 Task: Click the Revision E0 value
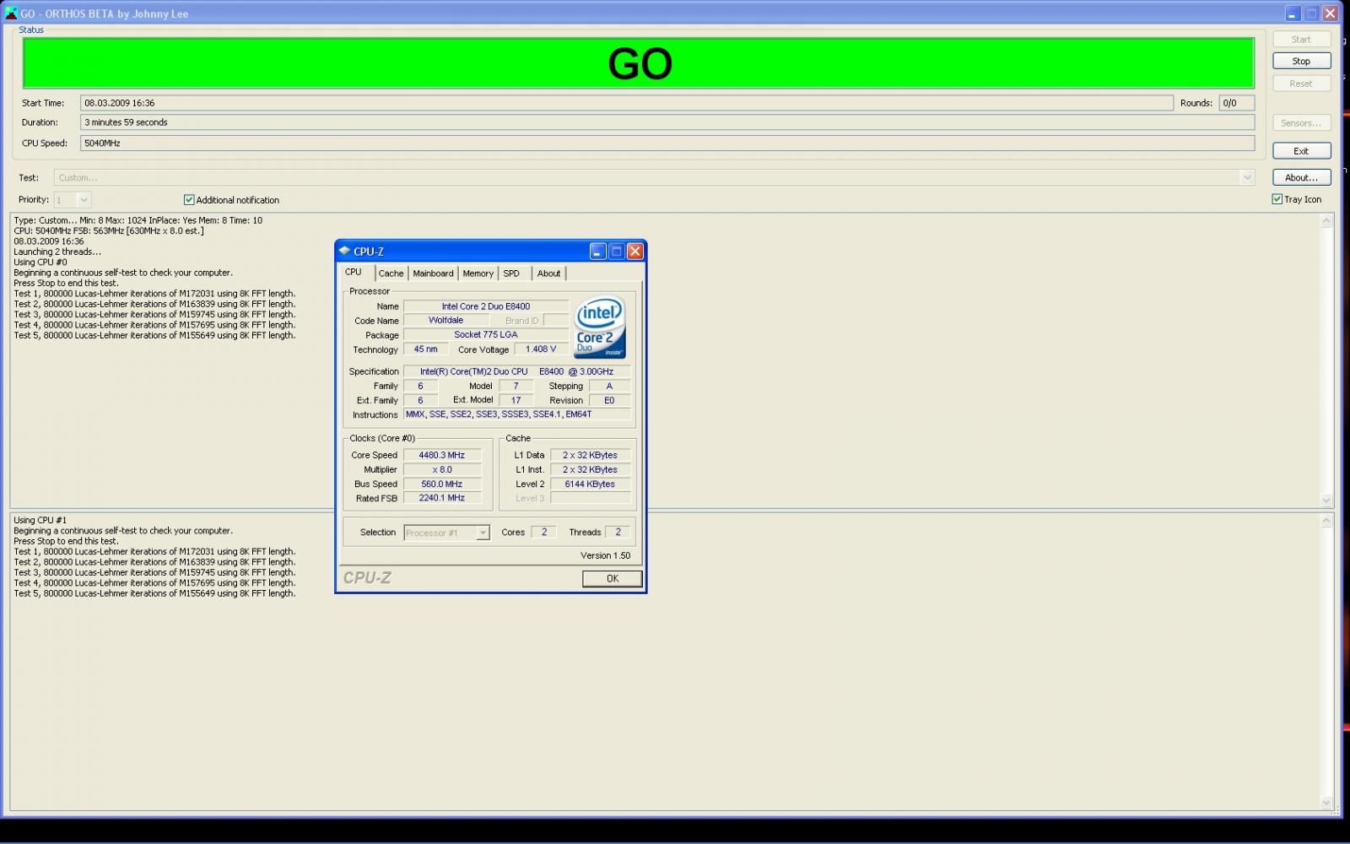(x=609, y=400)
